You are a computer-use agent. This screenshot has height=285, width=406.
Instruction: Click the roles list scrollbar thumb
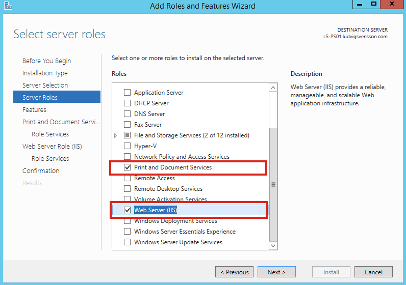pos(273,184)
